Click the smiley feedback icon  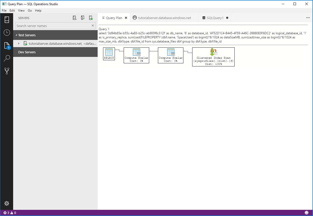tap(307, 213)
